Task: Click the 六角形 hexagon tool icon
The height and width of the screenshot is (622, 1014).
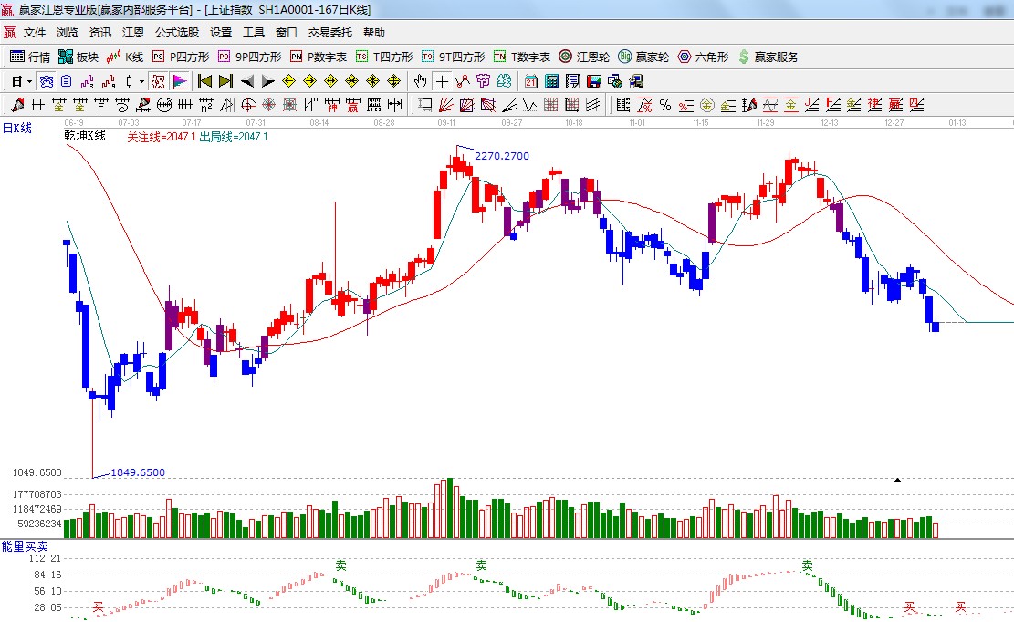Action: tap(703, 57)
